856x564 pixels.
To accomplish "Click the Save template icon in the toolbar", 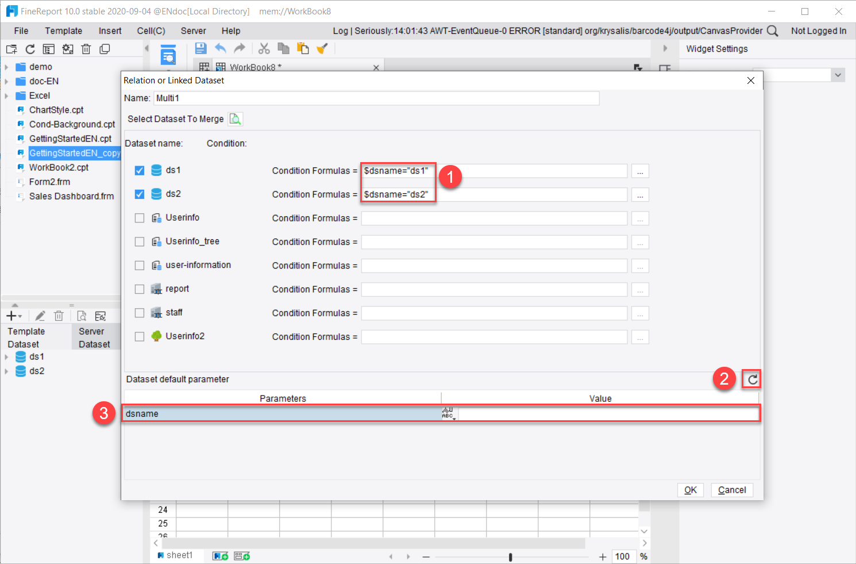I will coord(200,48).
